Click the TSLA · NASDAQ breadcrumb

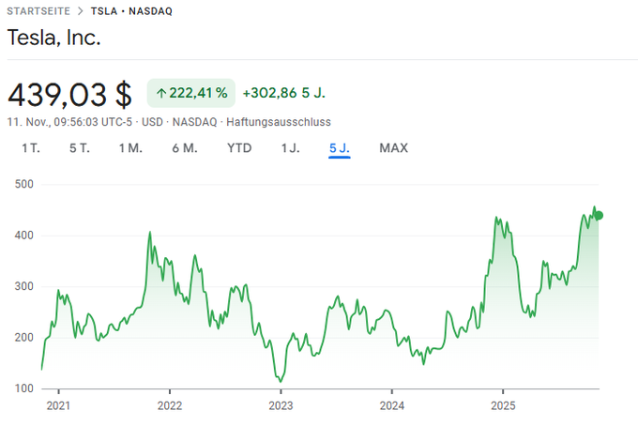point(131,11)
